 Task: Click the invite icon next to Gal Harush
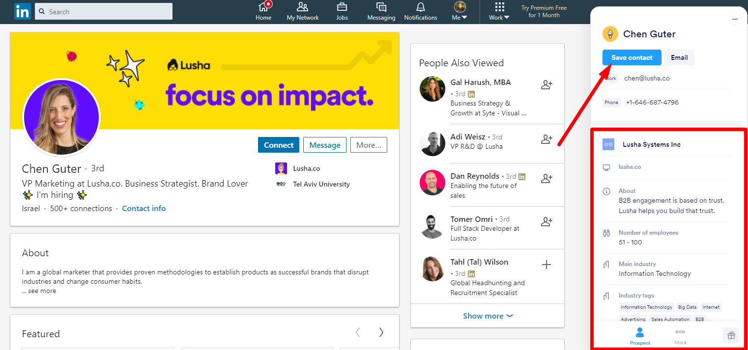click(547, 84)
